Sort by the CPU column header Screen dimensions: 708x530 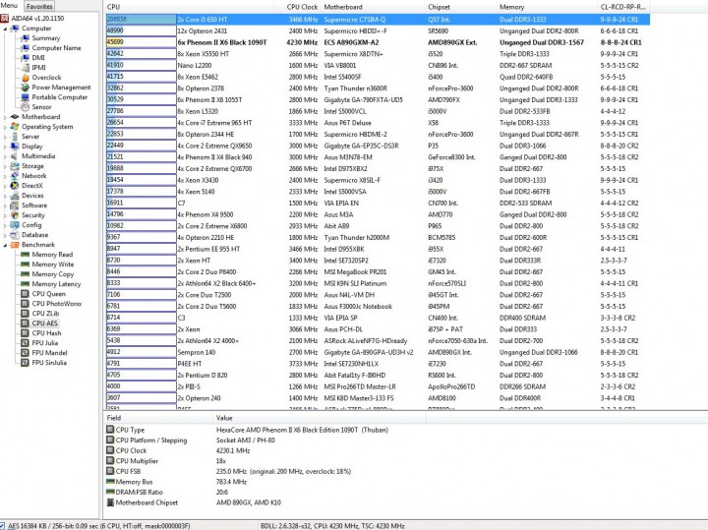pyautogui.click(x=189, y=7)
